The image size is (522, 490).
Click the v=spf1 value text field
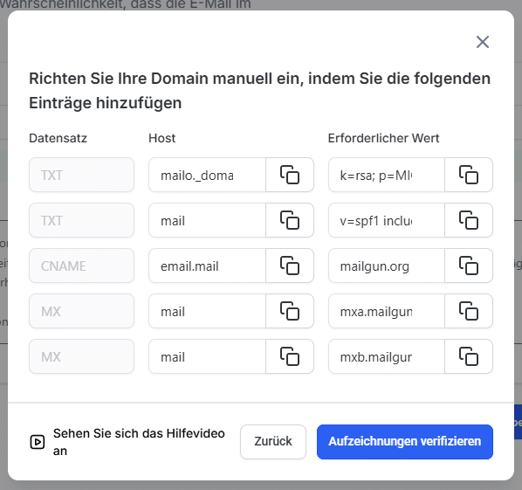click(x=387, y=220)
